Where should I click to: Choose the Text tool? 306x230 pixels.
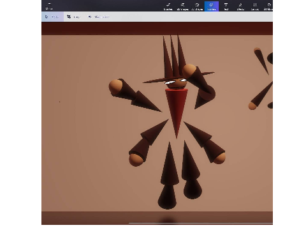click(x=226, y=6)
